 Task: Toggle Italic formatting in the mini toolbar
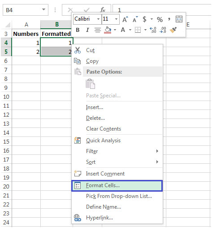click(x=87, y=30)
